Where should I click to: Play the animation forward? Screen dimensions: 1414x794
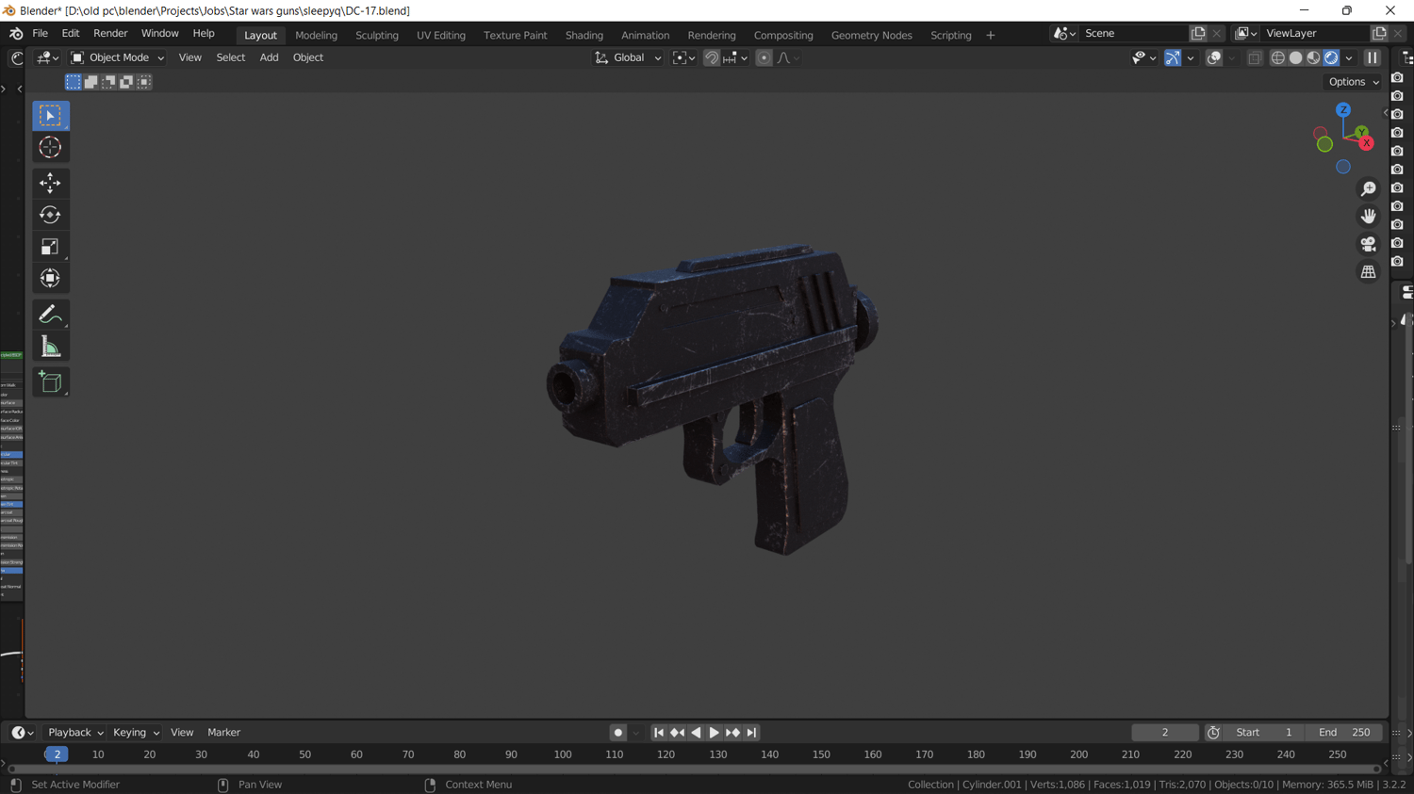coord(715,733)
